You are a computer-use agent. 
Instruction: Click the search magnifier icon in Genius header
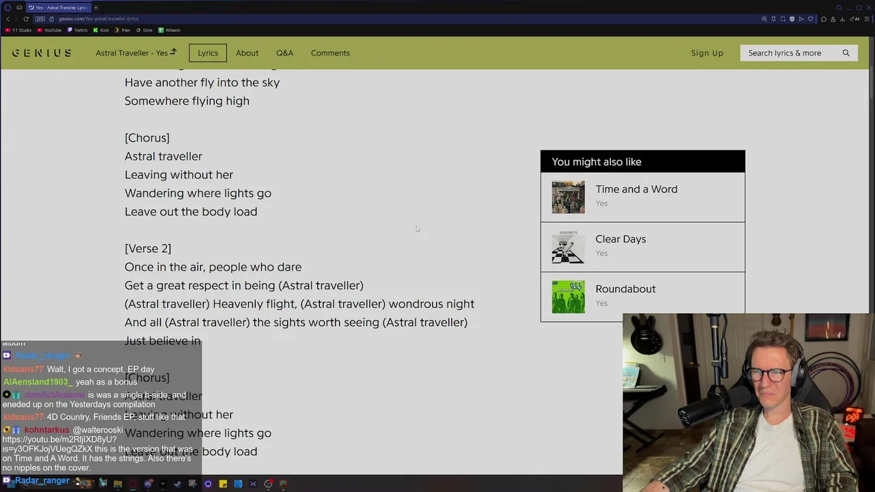click(x=846, y=53)
